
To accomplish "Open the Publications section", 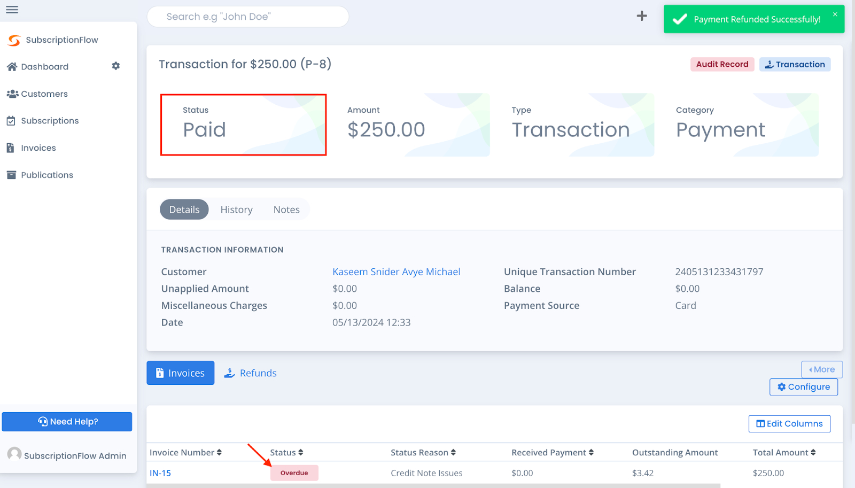I will (x=47, y=175).
